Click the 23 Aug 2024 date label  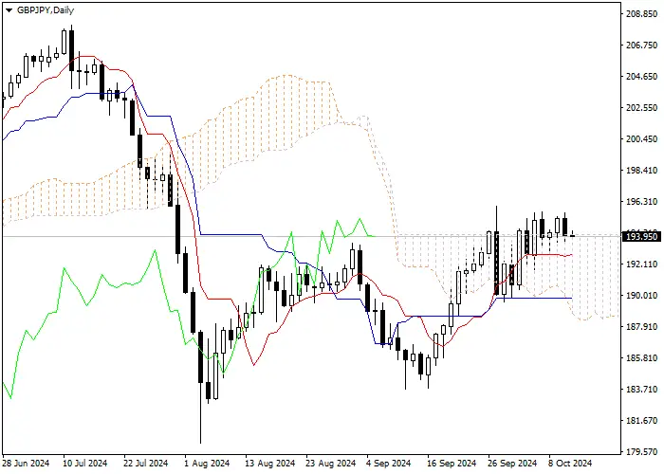(331, 463)
